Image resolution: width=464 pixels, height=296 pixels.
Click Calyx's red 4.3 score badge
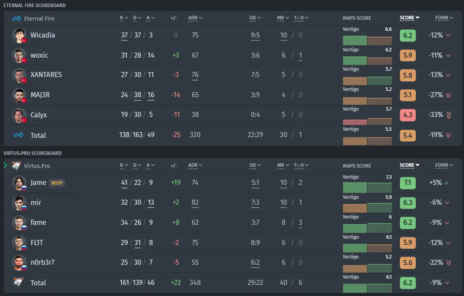click(x=407, y=115)
